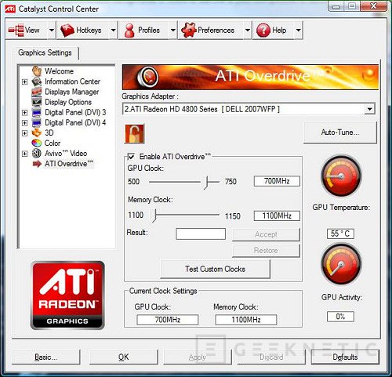Click the Hotkeys red key icon
The image size is (392, 377).
[x=67, y=31]
